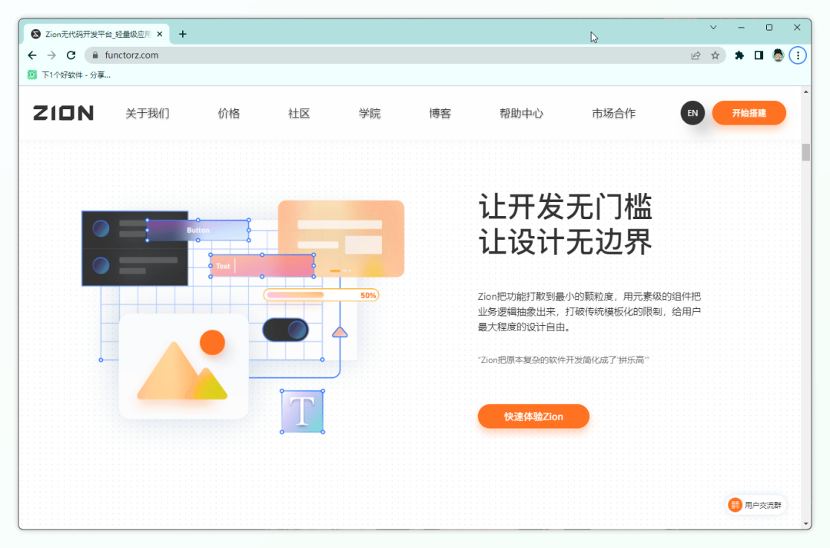Switch language with the EN toggle
This screenshot has height=548, width=830.
coord(692,113)
